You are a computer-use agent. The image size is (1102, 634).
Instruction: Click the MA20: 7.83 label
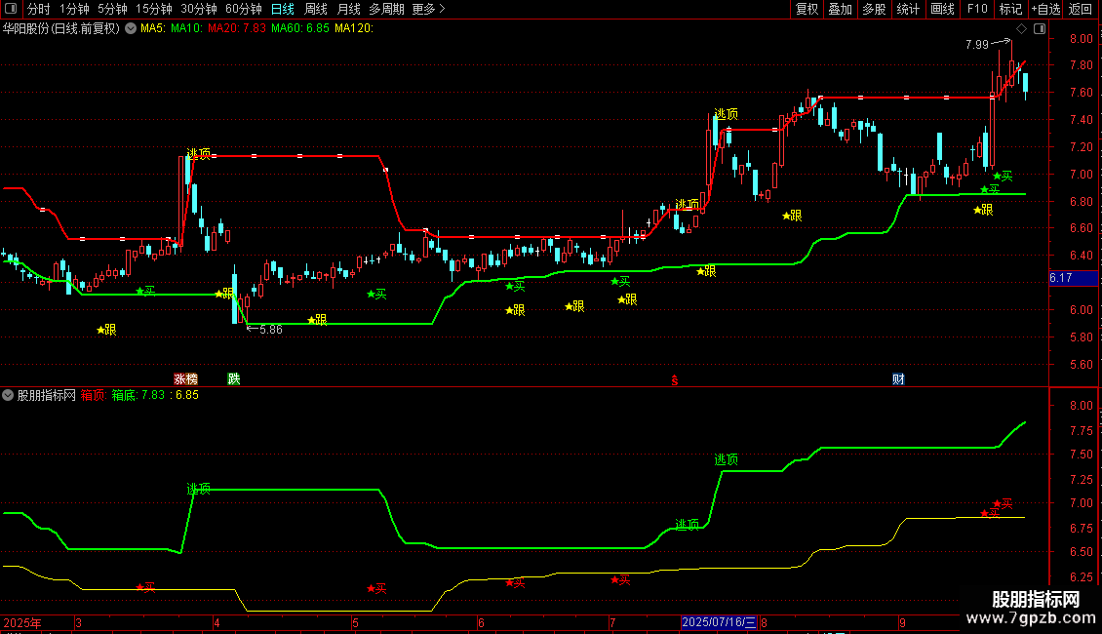[x=237, y=29]
